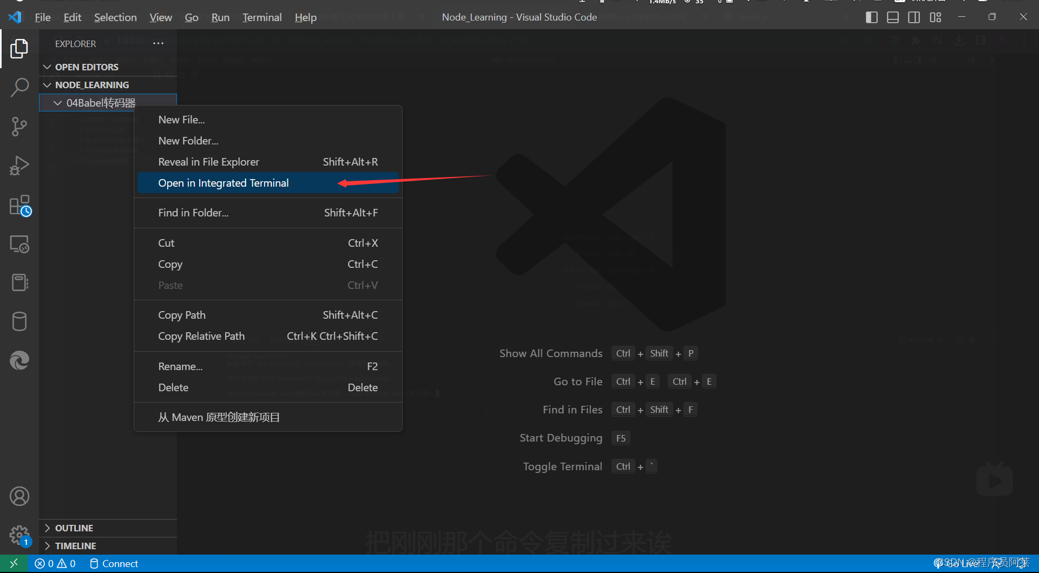Open the File menu

(43, 17)
